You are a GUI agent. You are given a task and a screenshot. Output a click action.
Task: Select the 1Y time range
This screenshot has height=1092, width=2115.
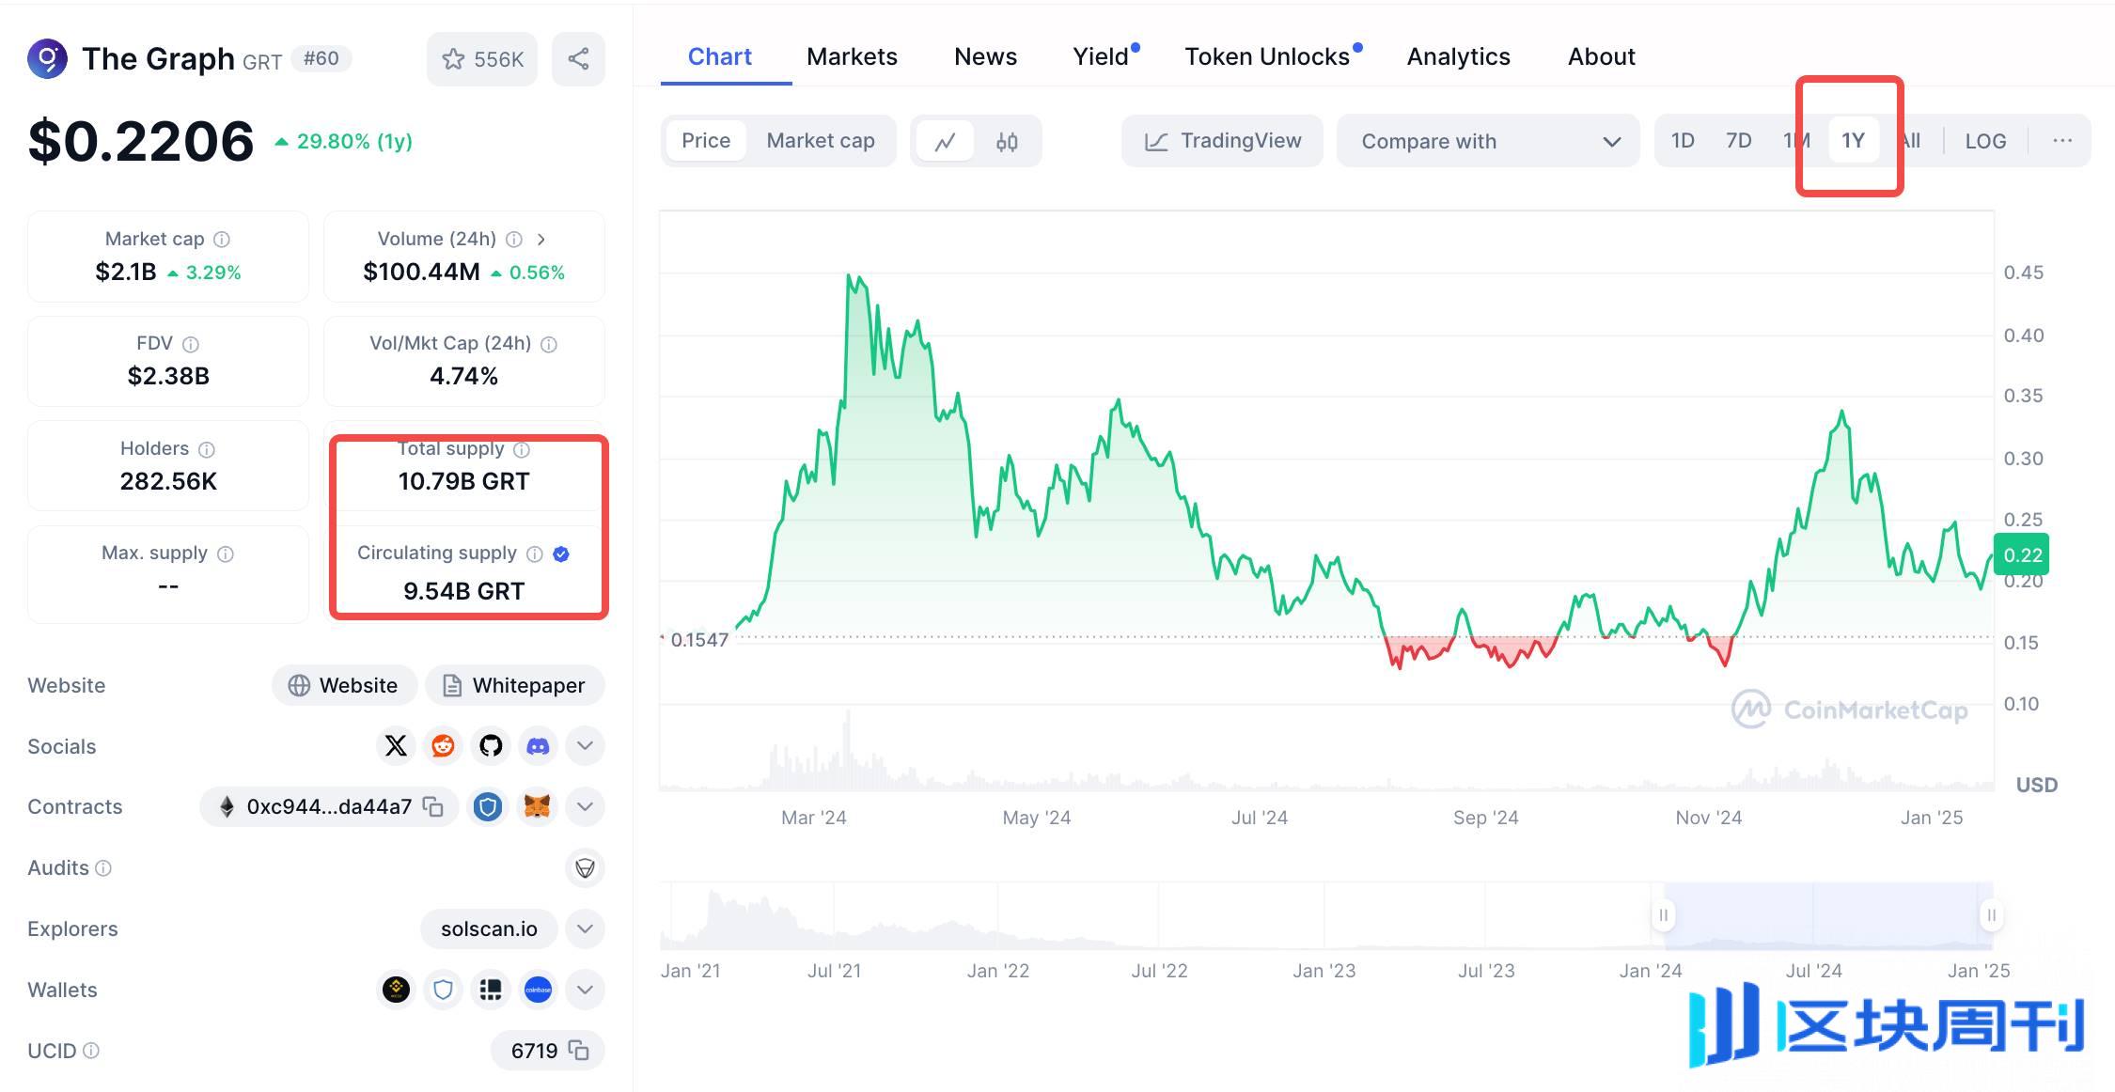1853,141
